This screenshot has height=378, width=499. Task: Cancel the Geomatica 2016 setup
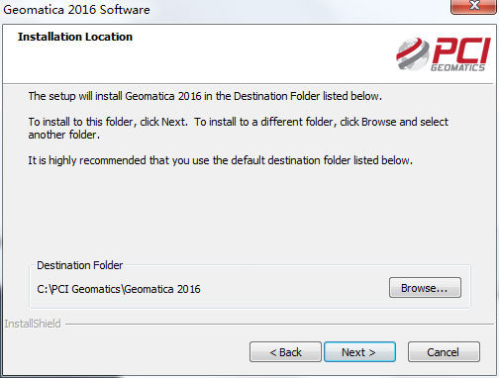pyautogui.click(x=444, y=352)
